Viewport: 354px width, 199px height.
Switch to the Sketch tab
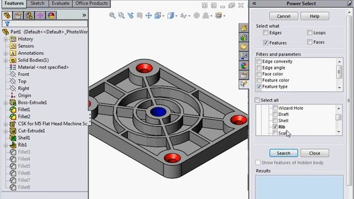[x=38, y=3]
